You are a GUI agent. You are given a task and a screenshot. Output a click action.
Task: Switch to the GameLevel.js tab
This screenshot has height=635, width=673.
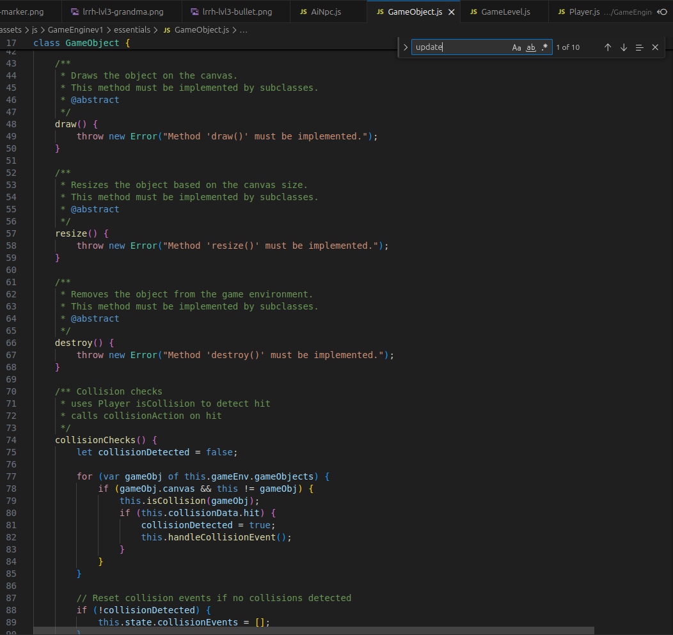pos(505,12)
